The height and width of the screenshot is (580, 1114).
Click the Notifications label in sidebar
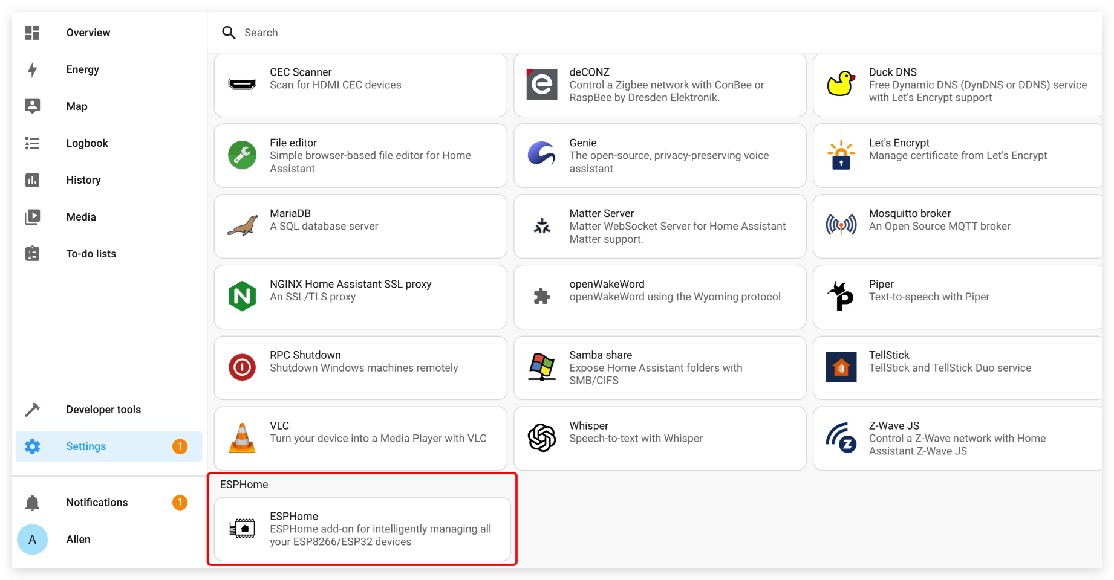tap(97, 503)
